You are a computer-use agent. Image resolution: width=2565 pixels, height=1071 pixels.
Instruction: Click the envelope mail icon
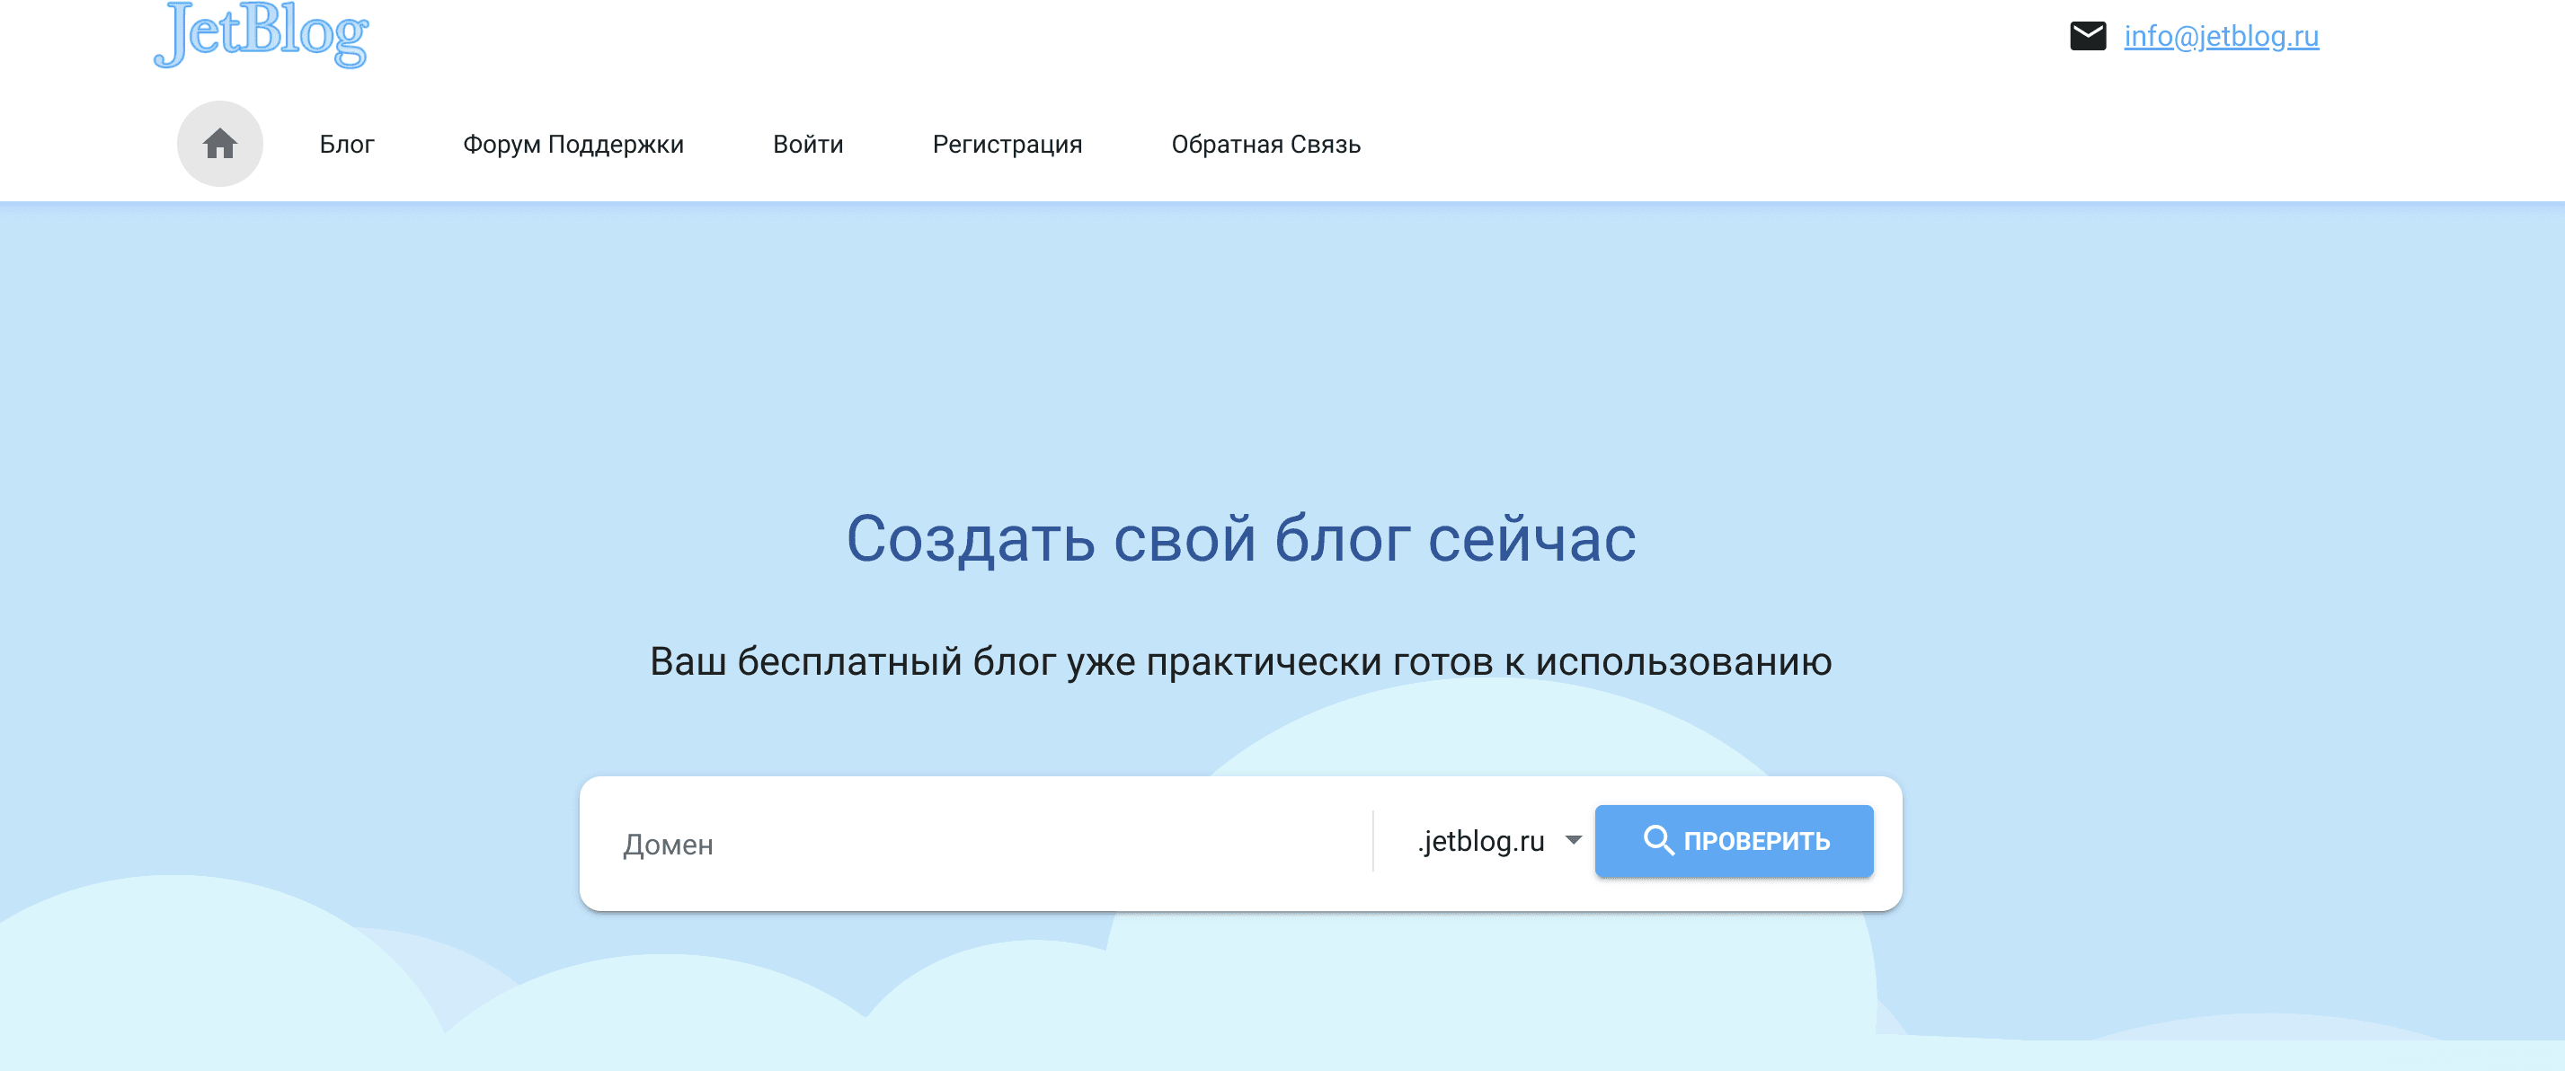point(2087,36)
